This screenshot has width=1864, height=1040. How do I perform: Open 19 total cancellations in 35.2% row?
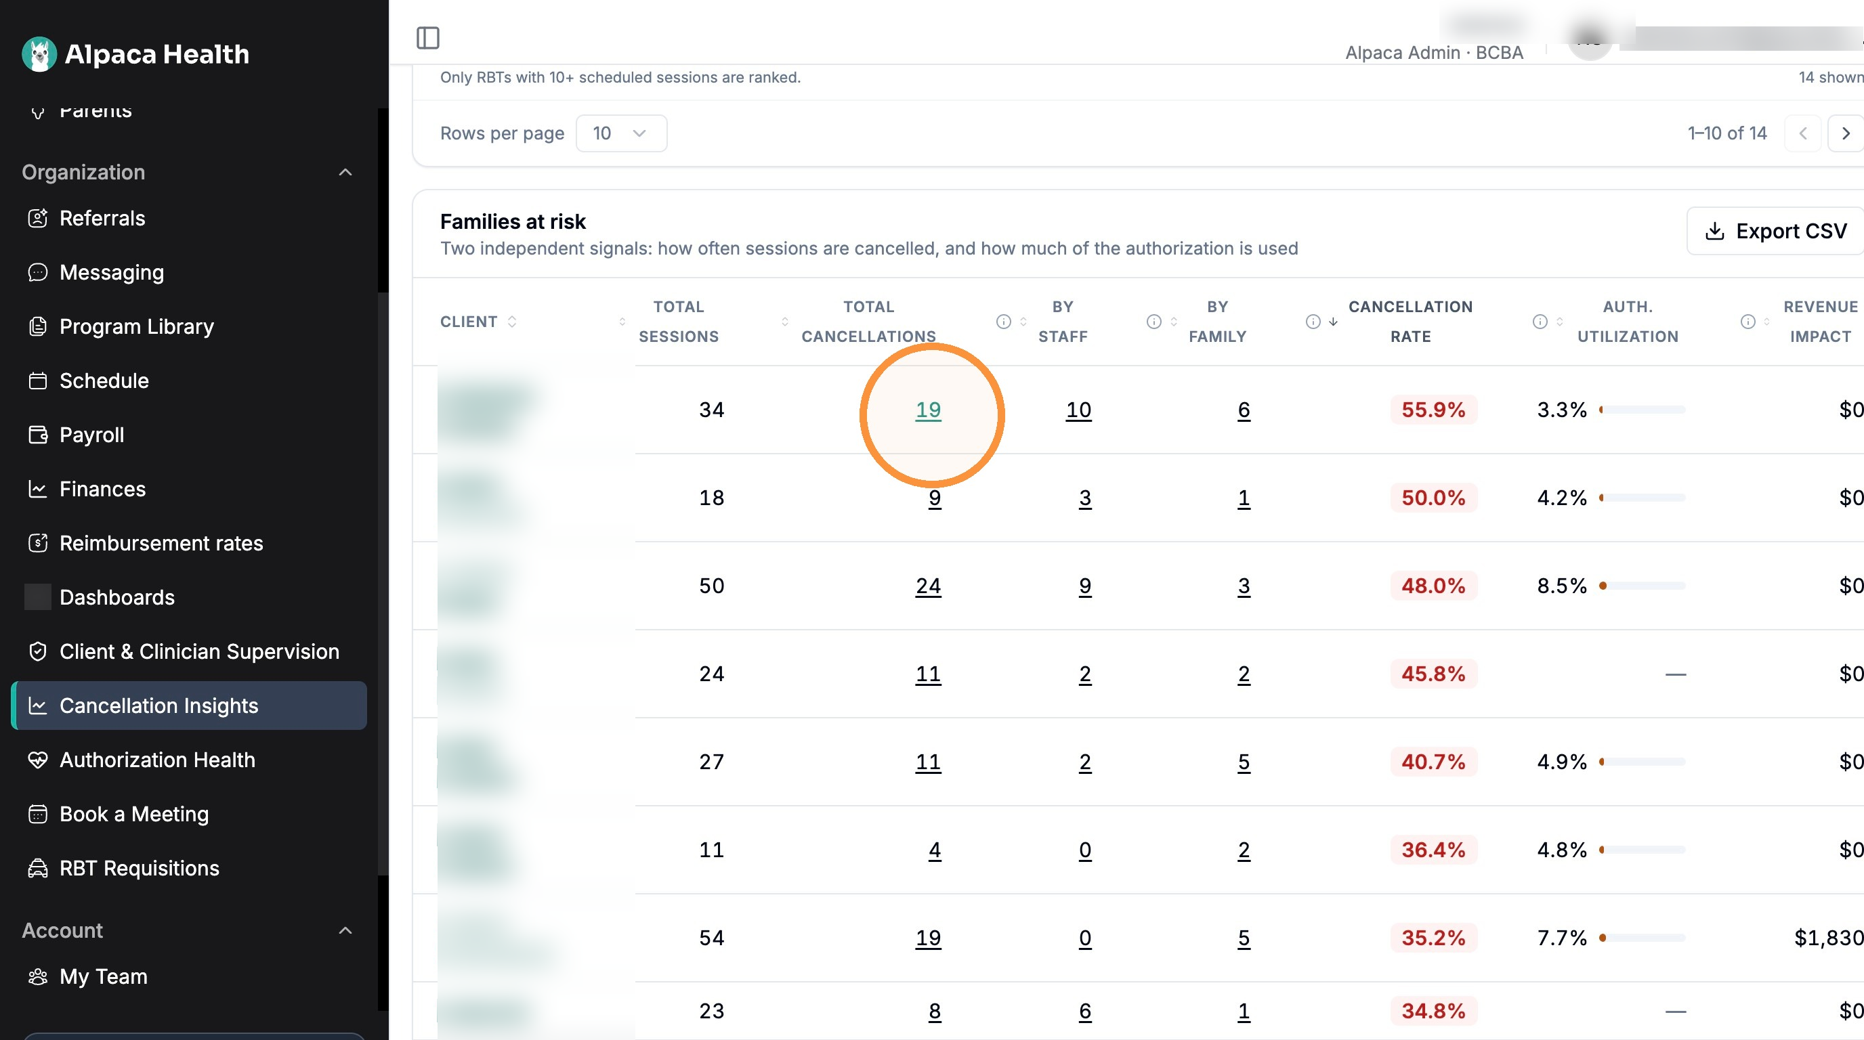pos(928,938)
